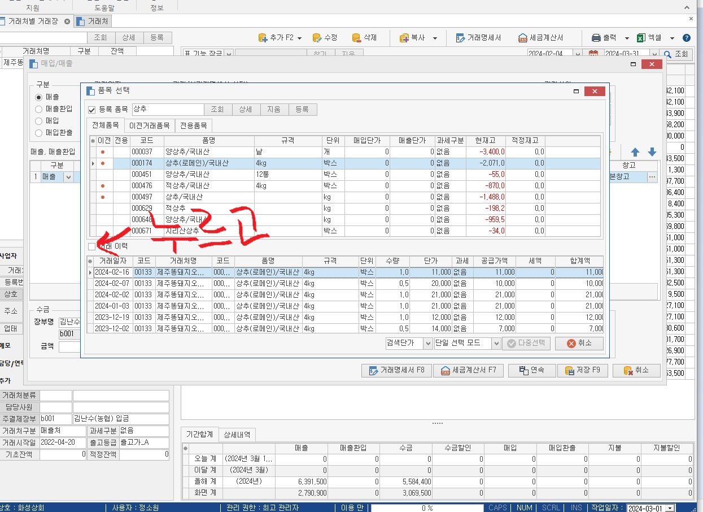The height and width of the screenshot is (512, 703).
Task: Click the 복사 copy icon
Action: click(x=404, y=38)
